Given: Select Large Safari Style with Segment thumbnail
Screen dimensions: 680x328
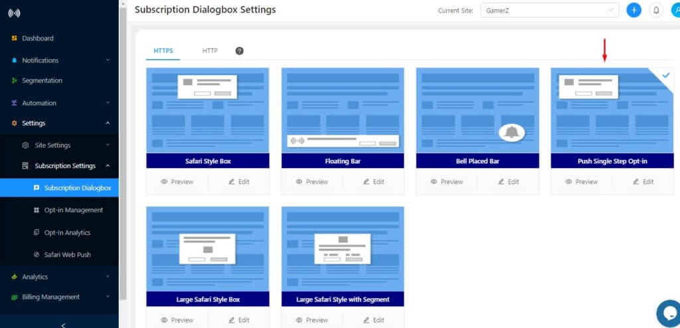Looking at the screenshot, I should pyautogui.click(x=343, y=249).
